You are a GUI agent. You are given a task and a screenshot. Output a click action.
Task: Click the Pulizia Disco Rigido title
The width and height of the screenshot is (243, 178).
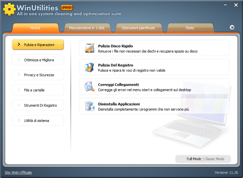[x=115, y=46]
